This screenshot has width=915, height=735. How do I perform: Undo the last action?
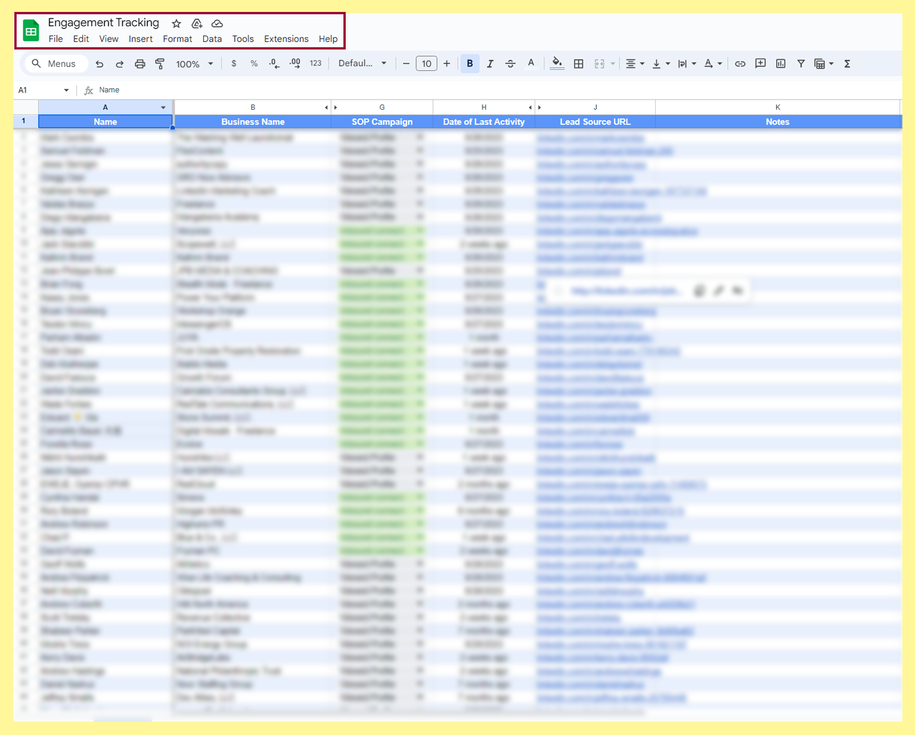100,64
